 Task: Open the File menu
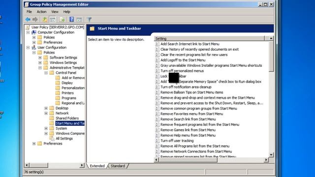pyautogui.click(x=29, y=12)
